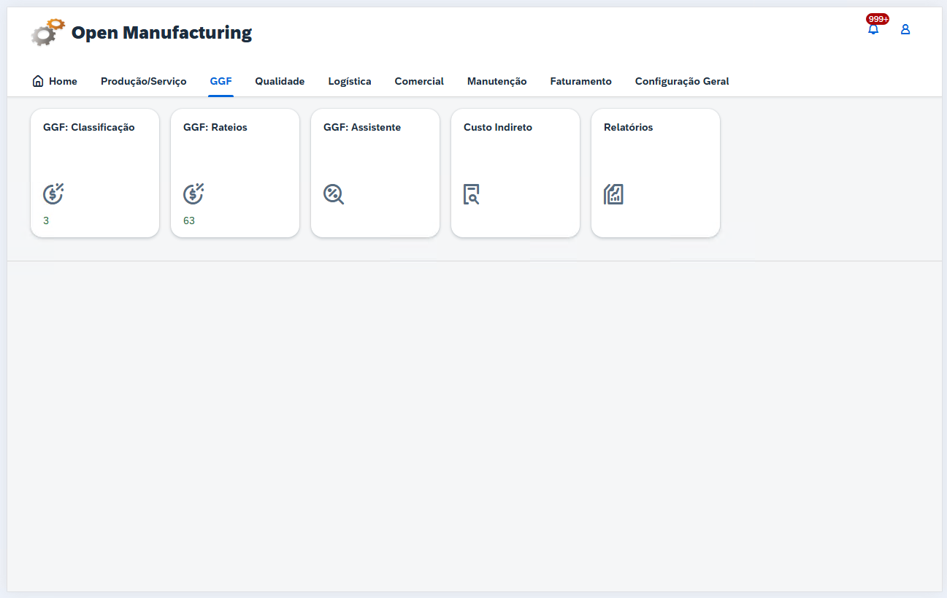Switch to the Comercial tab
Screen dimensions: 947x598
click(419, 81)
